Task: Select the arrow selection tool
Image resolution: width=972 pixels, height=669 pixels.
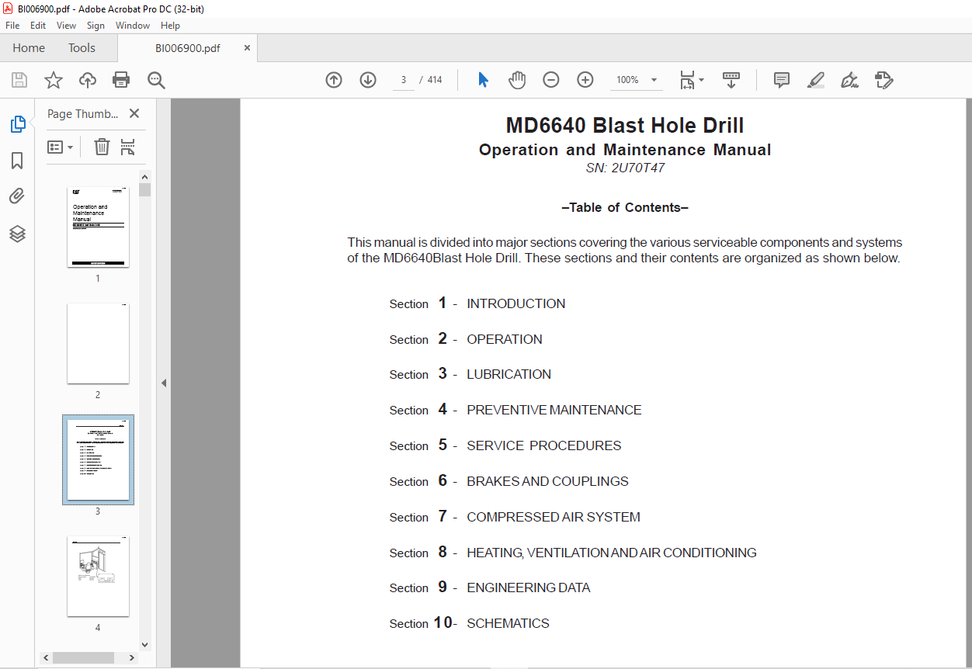Action: point(483,80)
